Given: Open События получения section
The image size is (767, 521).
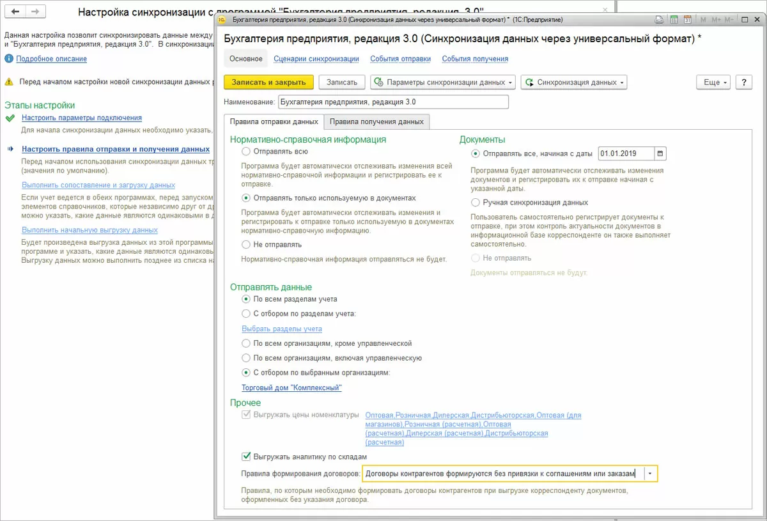Looking at the screenshot, I should [475, 59].
